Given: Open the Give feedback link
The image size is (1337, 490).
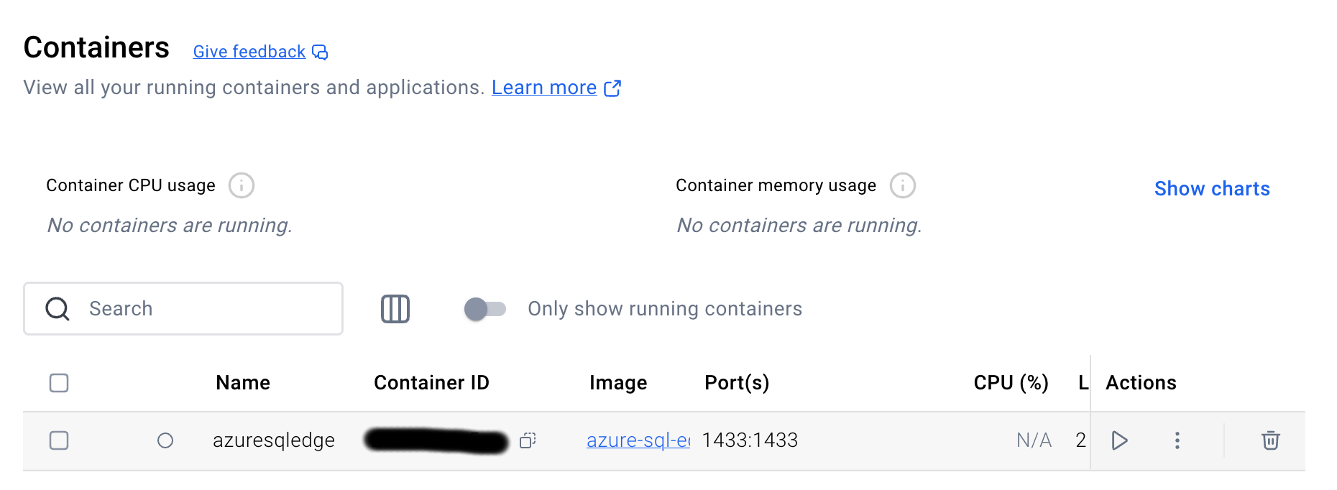Looking at the screenshot, I should click(249, 52).
